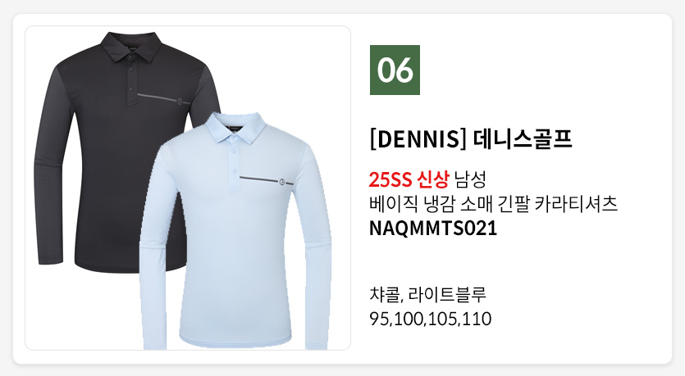
Task: Click the red 25SS 신상 label
Action: point(409,179)
